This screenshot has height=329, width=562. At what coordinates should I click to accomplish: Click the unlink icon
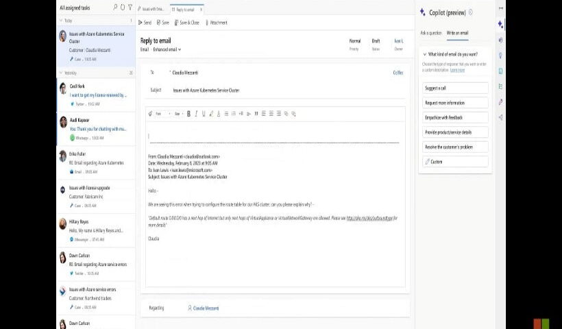point(293,114)
